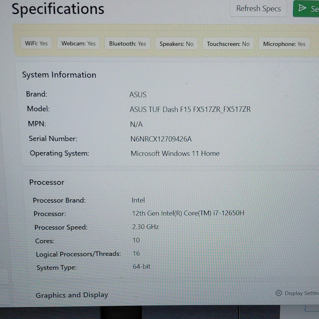Click serial number N6NRCX12709426A
The image size is (319, 319).
(x=161, y=139)
